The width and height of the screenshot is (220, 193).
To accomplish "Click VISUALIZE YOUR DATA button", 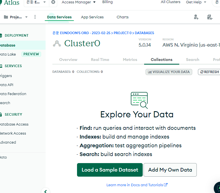I will point(169,72).
